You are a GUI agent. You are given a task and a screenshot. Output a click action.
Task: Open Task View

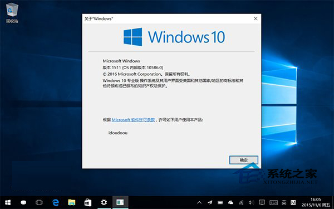tap(39, 202)
